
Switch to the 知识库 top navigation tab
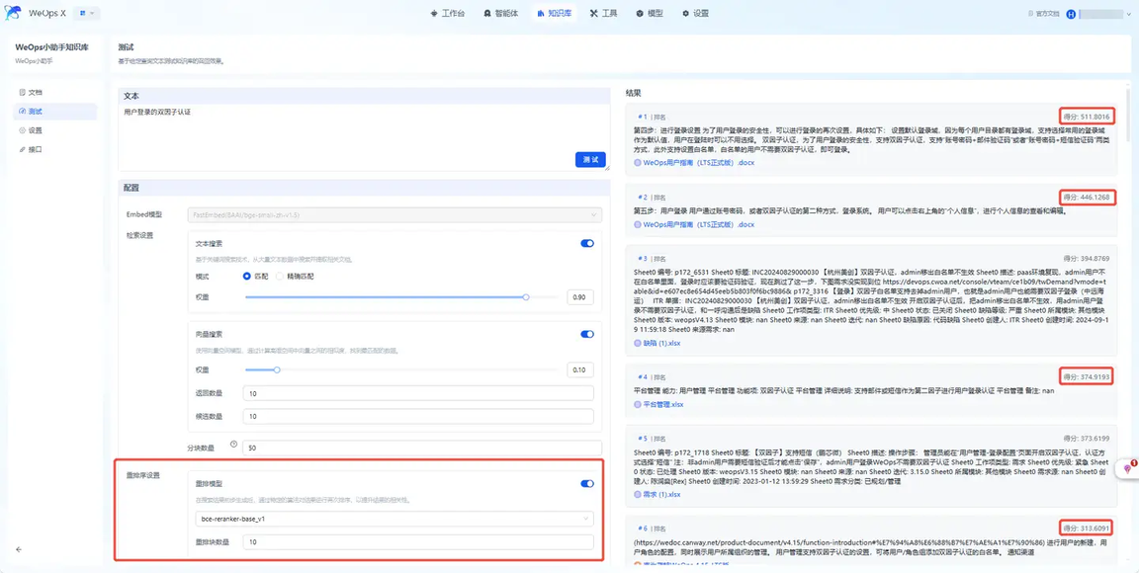555,13
